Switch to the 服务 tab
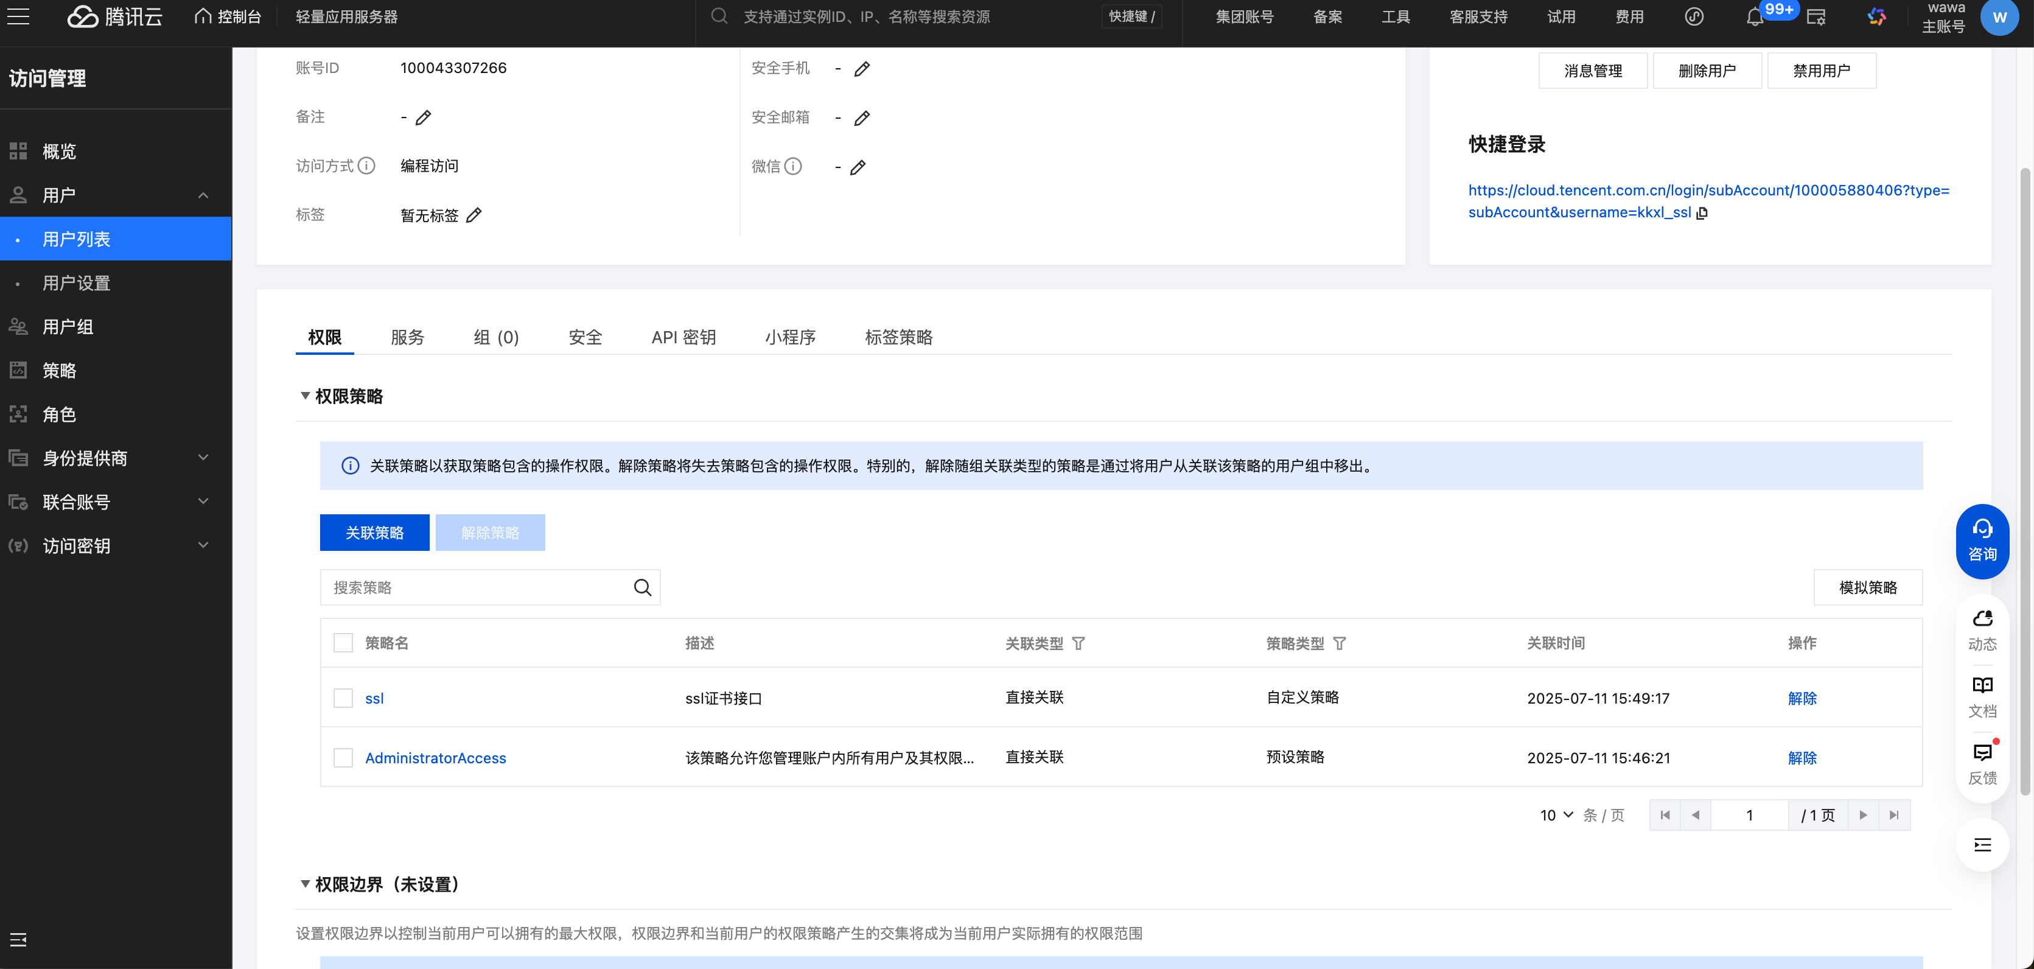The image size is (2034, 969). pos(407,337)
